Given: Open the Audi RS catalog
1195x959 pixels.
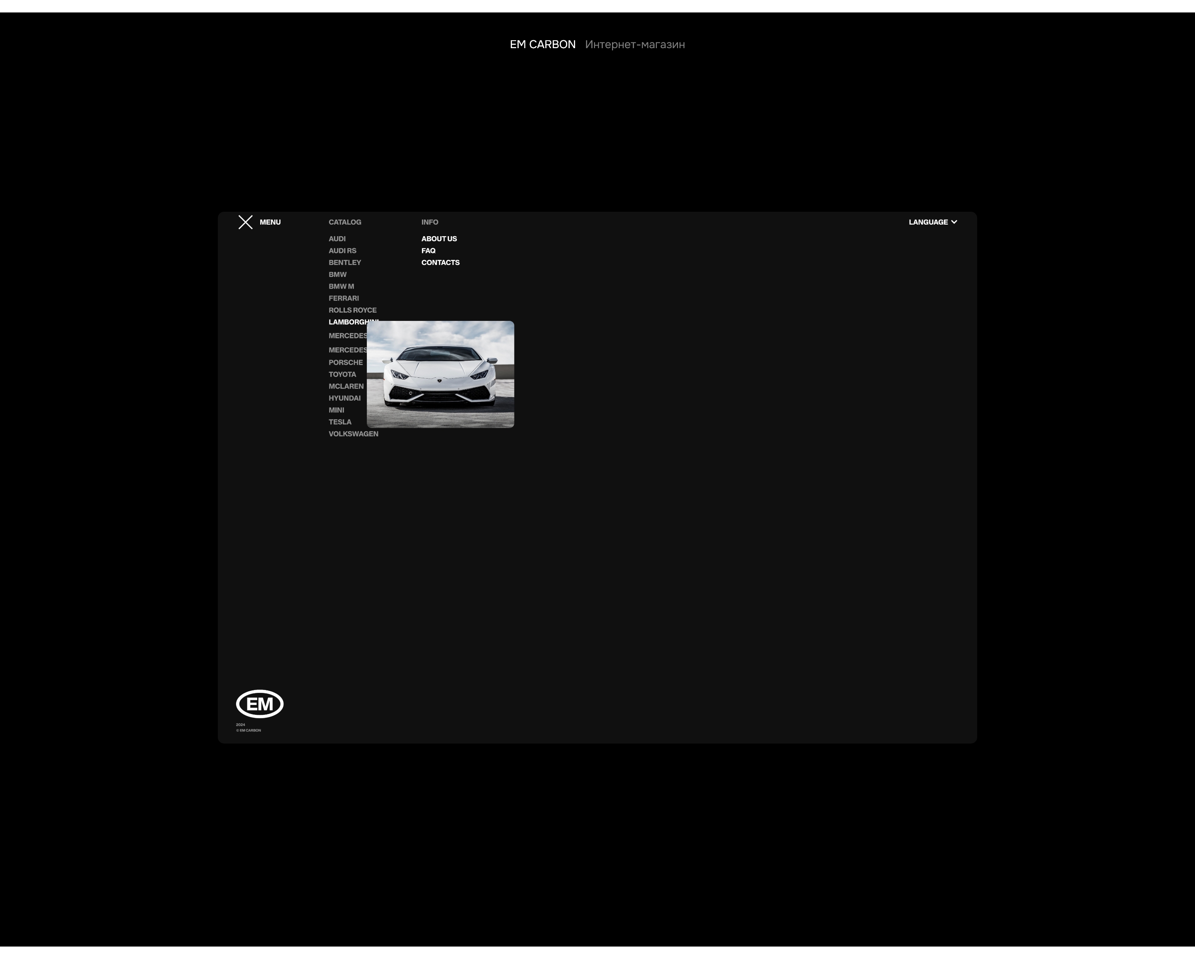Looking at the screenshot, I should coord(342,251).
